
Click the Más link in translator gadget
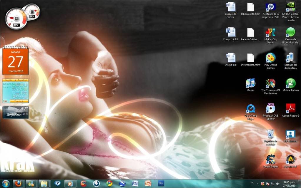[5, 101]
